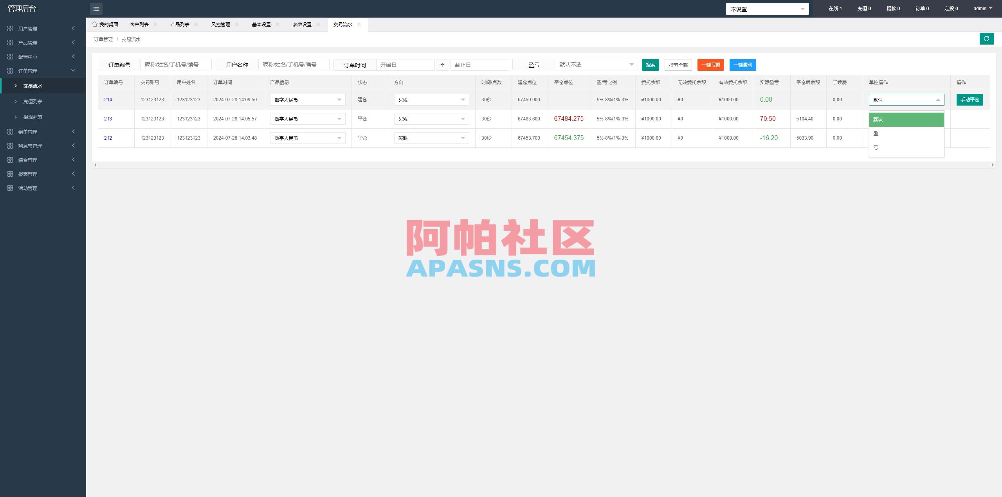Click the 错单管理 icon in sidebar
This screenshot has height=497, width=1002.
11,132
